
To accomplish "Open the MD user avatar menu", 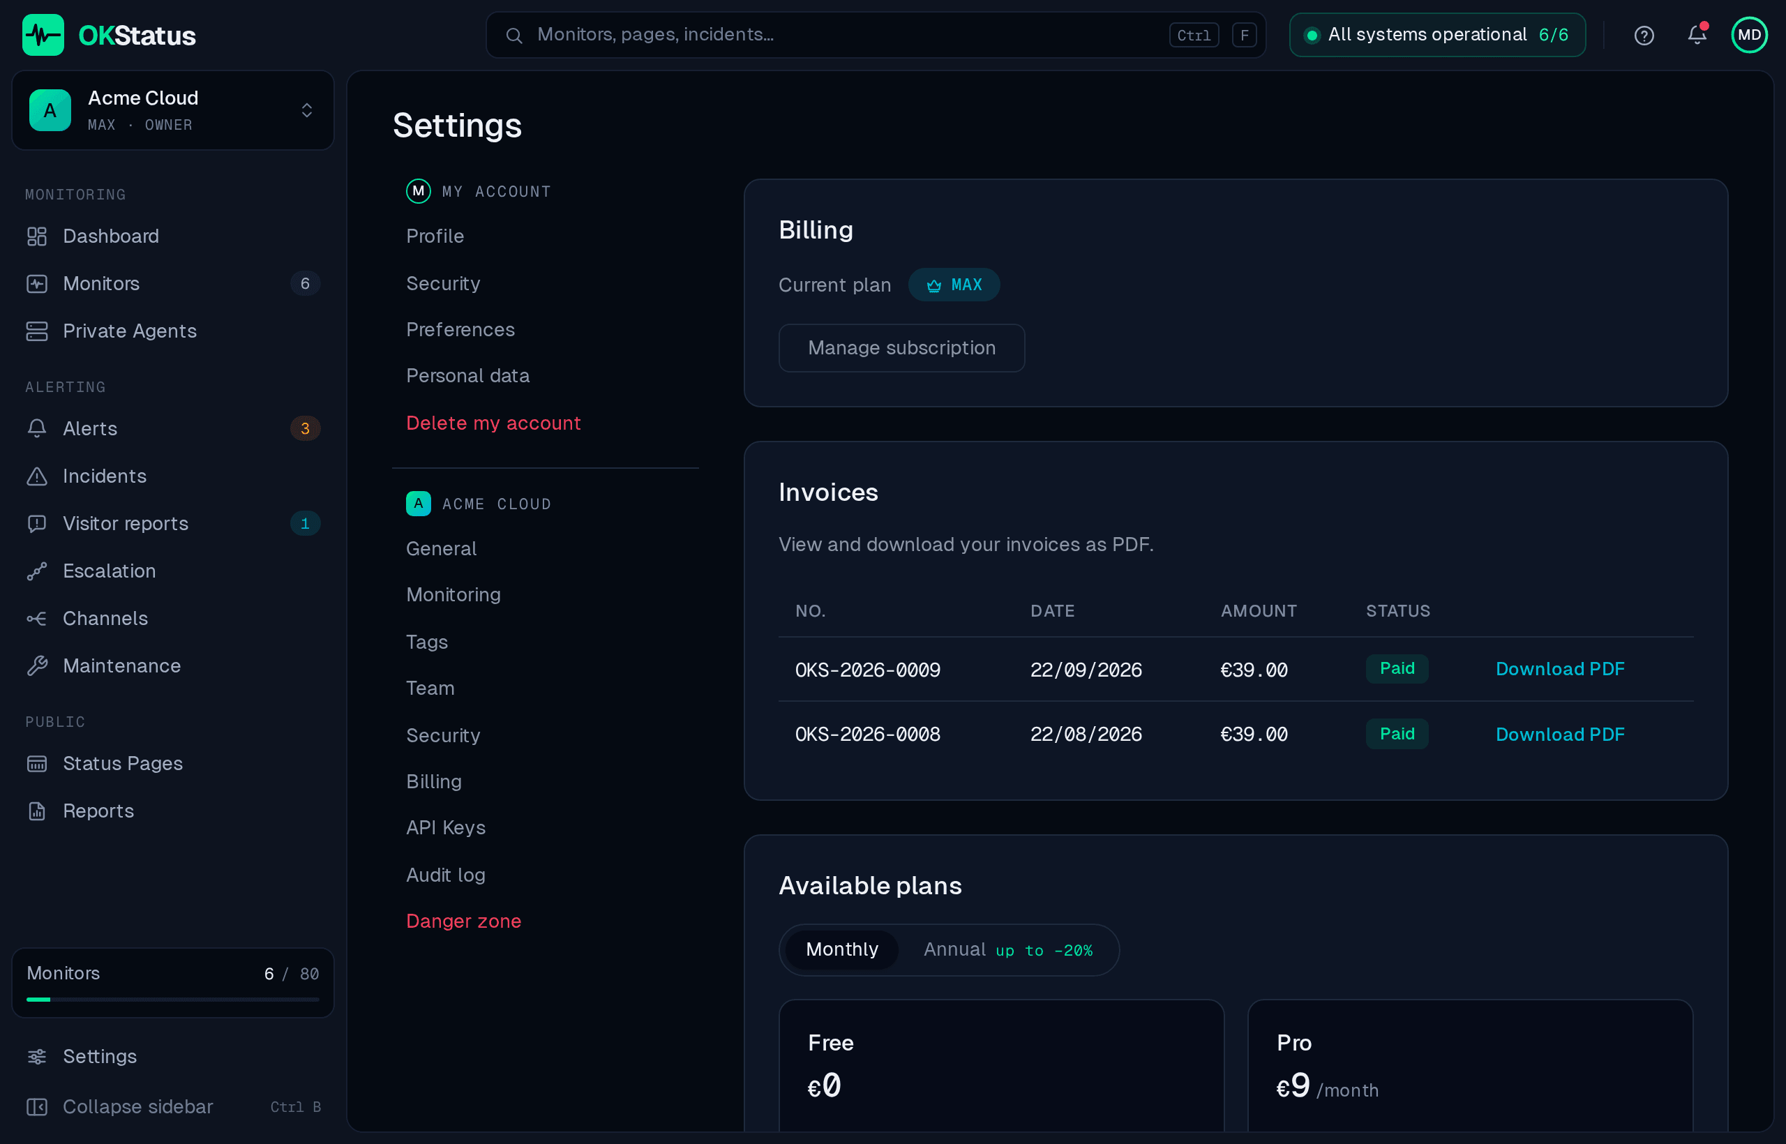I will tap(1750, 35).
